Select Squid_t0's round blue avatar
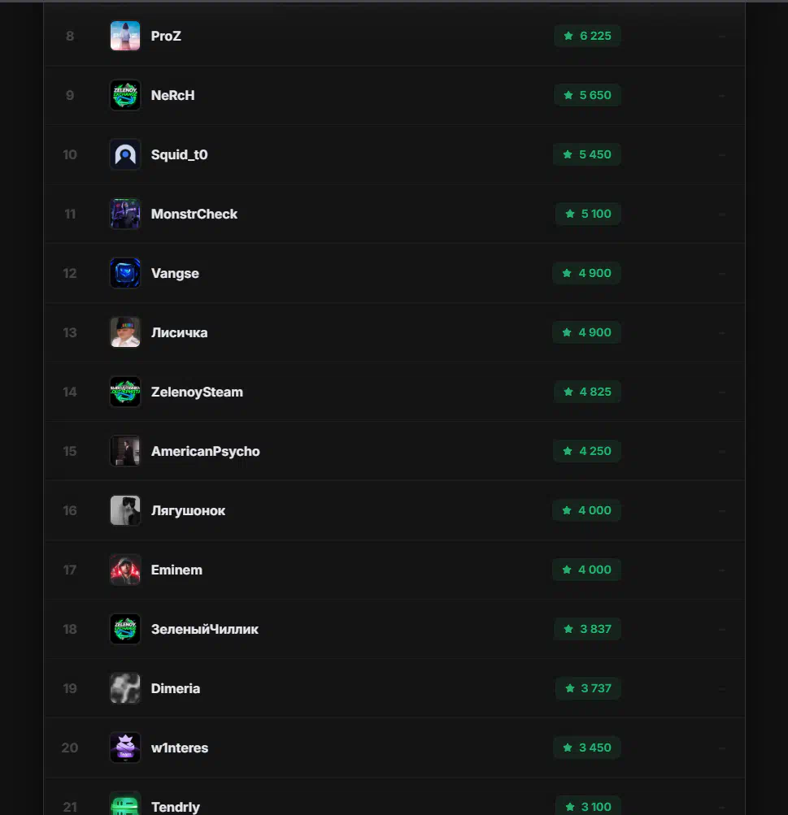Image resolution: width=788 pixels, height=815 pixels. (125, 154)
